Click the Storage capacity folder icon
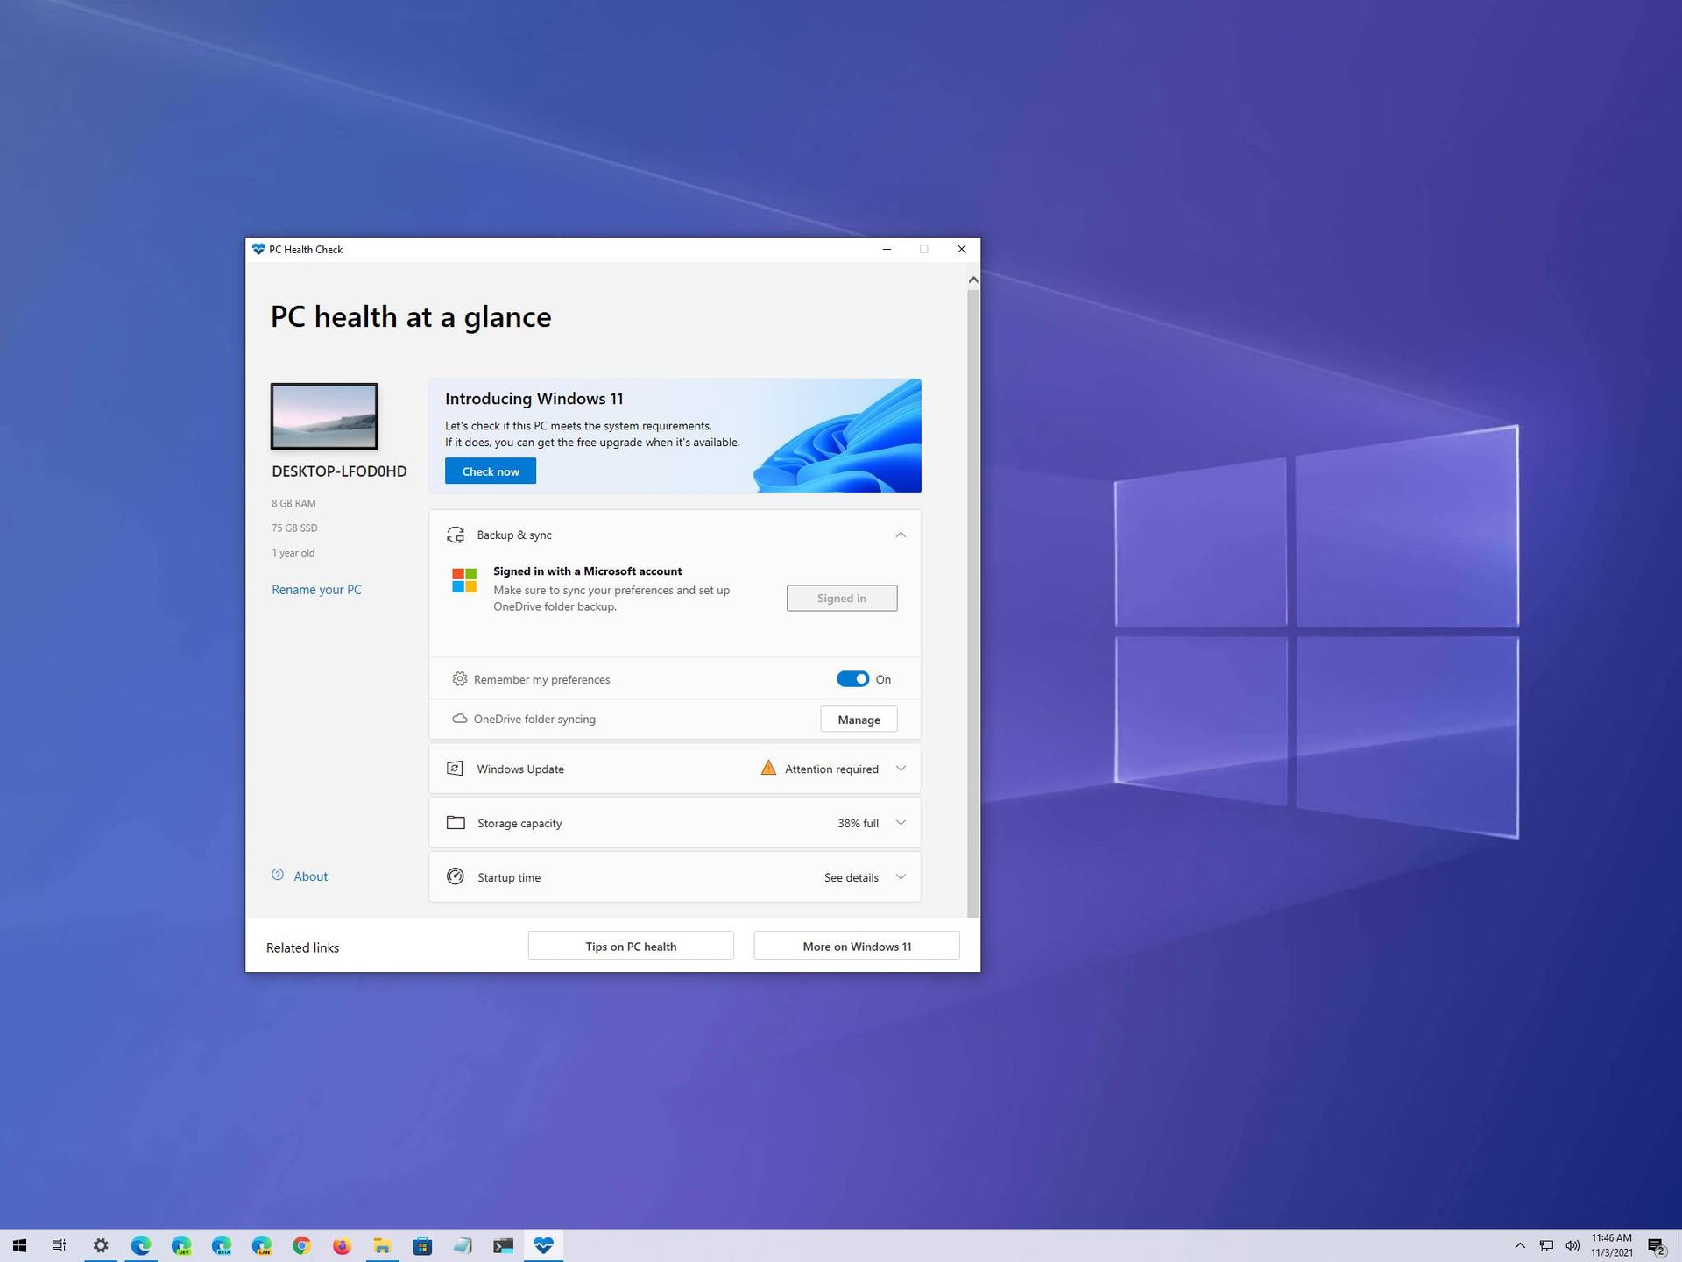The height and width of the screenshot is (1262, 1682). [456, 822]
